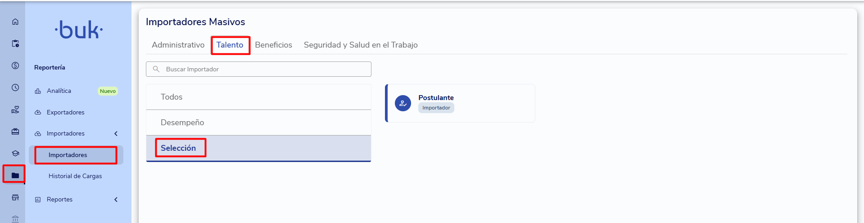Select the Desempeño category filter
Image resolution: width=864 pixels, height=223 pixels.
[258, 122]
